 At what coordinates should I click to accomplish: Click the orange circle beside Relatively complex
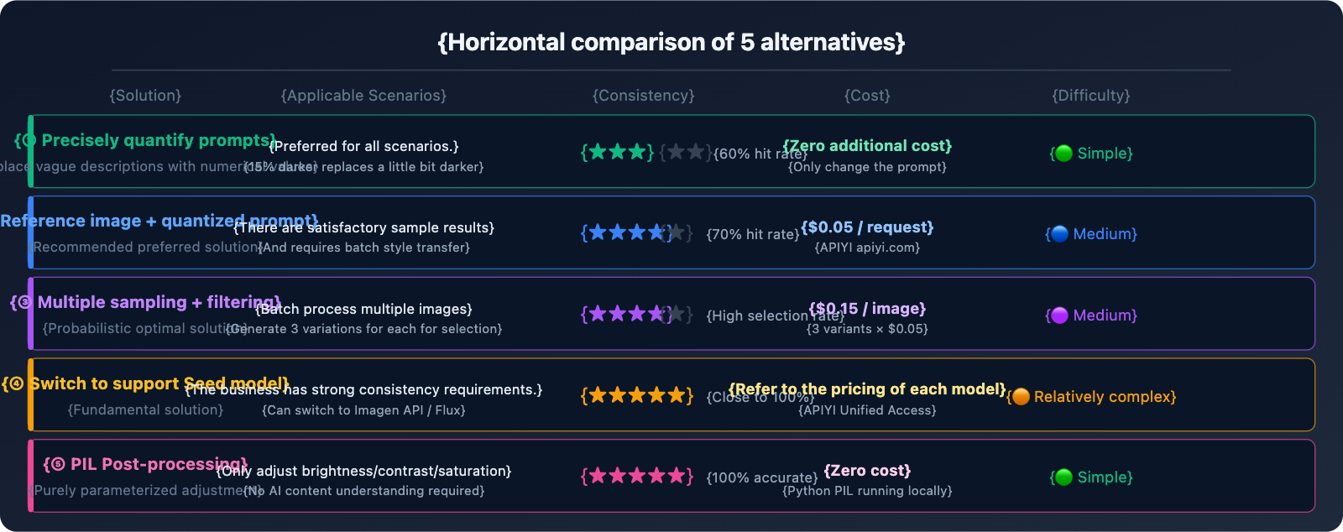pyautogui.click(x=1021, y=397)
